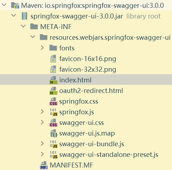Select resources.webjars.springfox-swagger-ui folder name
This screenshot has width=172, height=170.
(x=110, y=38)
